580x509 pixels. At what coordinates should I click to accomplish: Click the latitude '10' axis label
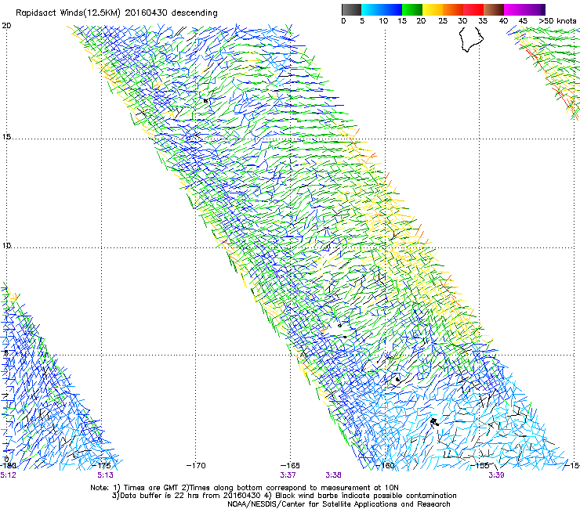[6, 245]
